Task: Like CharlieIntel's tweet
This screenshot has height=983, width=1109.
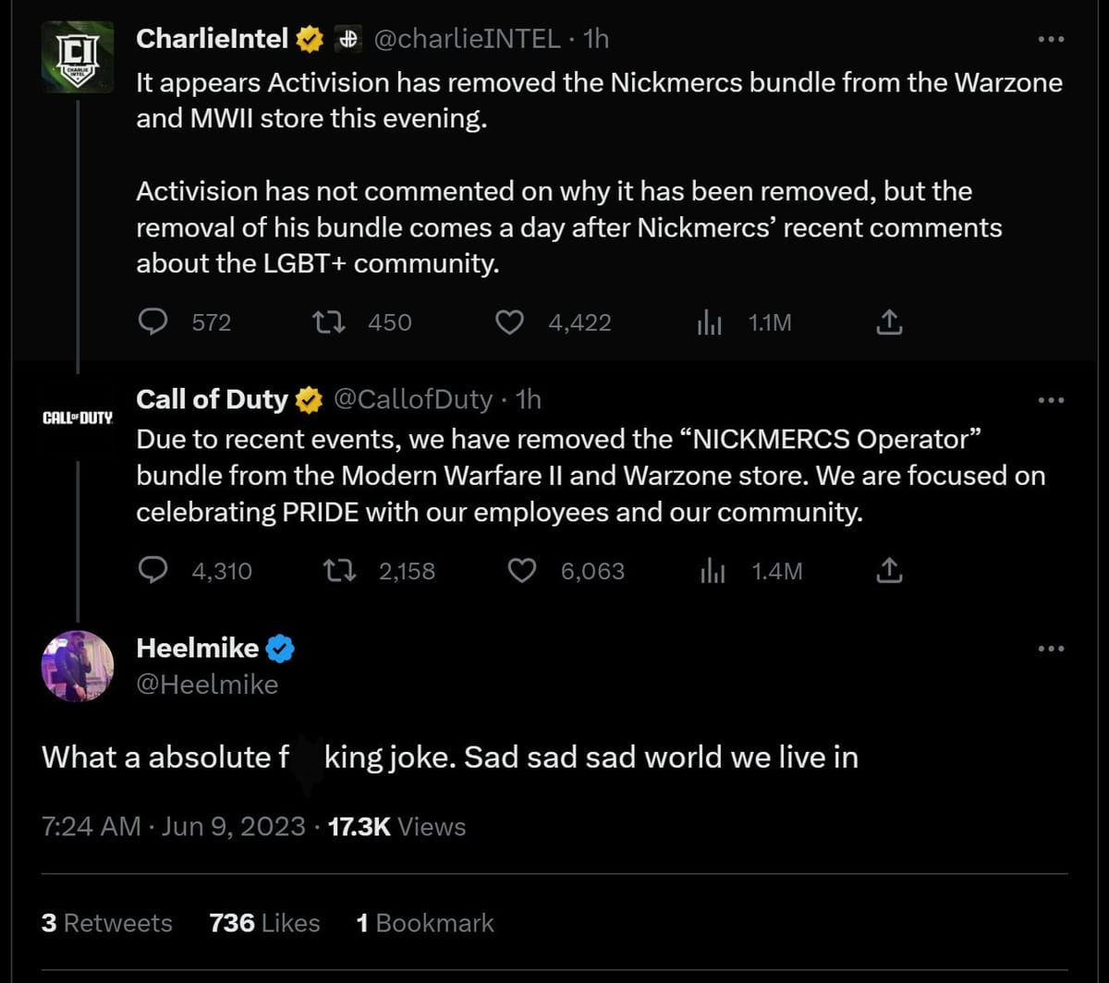Action: coord(509,322)
